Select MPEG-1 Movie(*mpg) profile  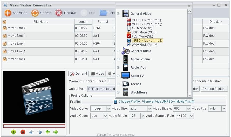(x=147, y=20)
